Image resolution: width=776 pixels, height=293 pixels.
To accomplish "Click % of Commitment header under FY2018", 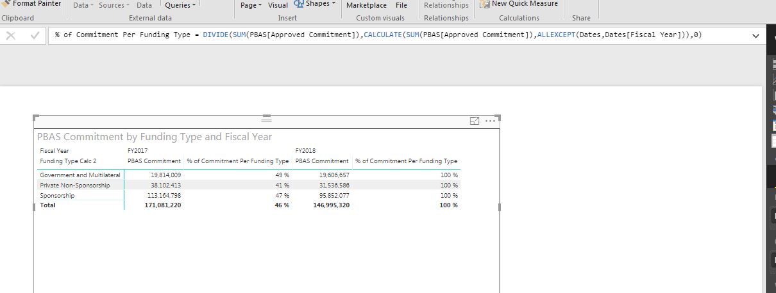I will tap(407, 161).
